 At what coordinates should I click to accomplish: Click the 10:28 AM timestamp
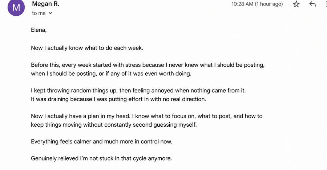point(242,4)
